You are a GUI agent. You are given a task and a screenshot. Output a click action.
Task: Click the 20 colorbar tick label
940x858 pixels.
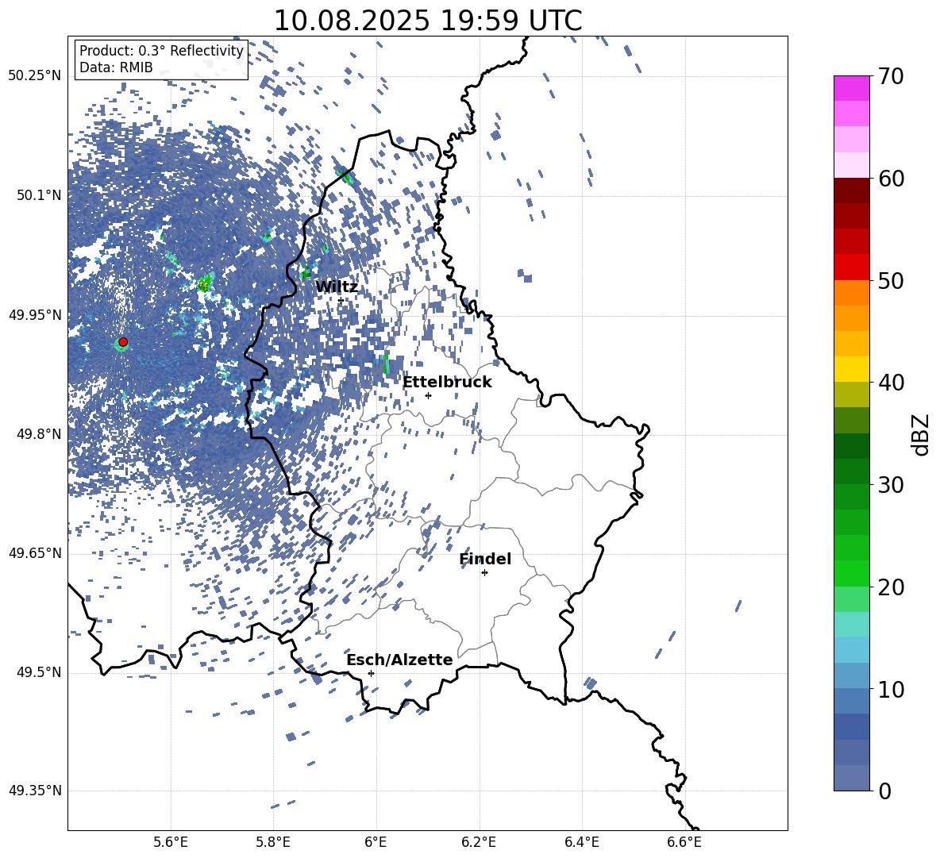click(x=891, y=587)
